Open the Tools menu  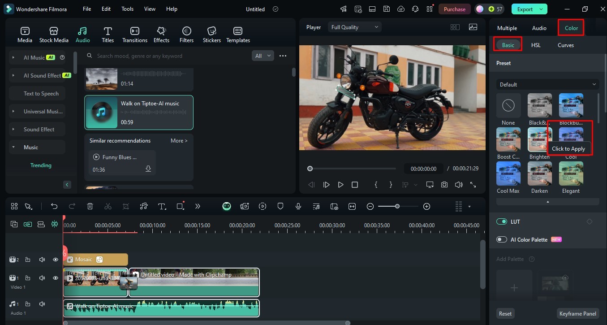point(127,9)
